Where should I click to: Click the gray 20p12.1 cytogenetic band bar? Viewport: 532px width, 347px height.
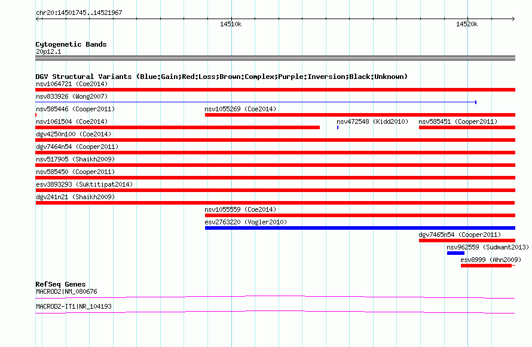[x=275, y=58]
